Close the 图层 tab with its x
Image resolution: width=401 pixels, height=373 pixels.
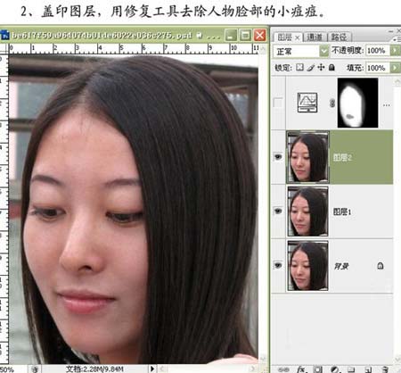click(x=297, y=37)
